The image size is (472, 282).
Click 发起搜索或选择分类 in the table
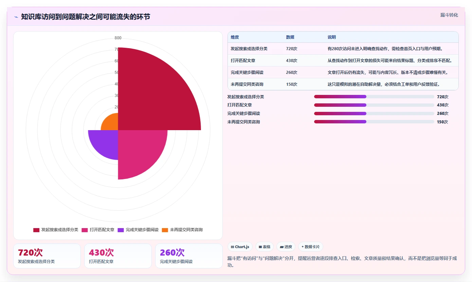pos(249,49)
